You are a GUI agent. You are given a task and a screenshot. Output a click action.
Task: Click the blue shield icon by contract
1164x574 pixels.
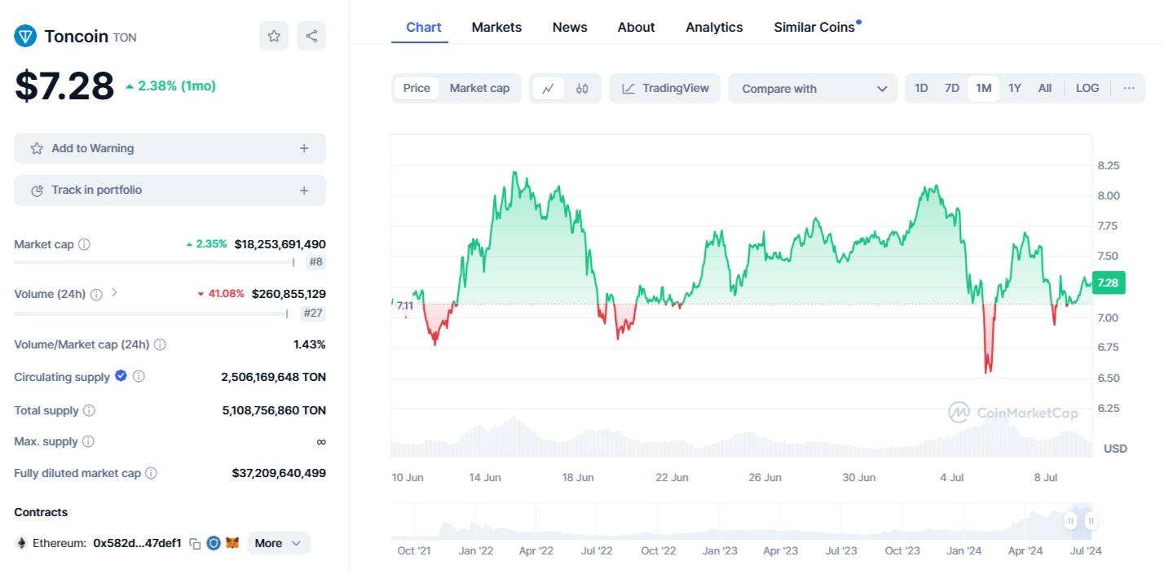point(214,543)
